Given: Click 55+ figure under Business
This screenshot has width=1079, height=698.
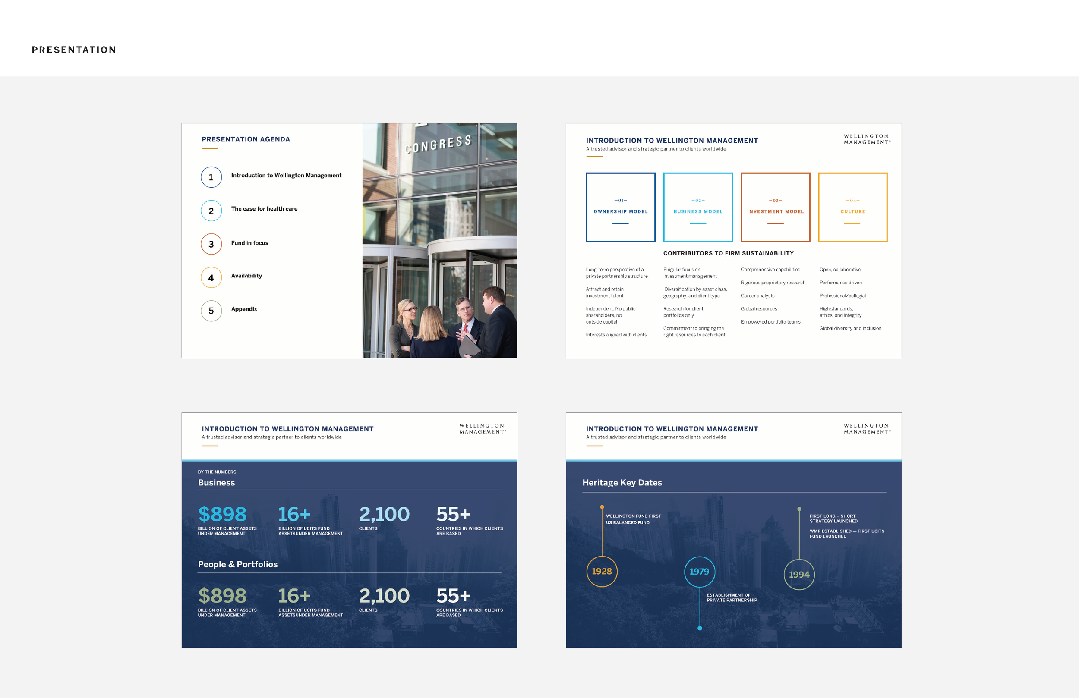Looking at the screenshot, I should pyautogui.click(x=453, y=514).
